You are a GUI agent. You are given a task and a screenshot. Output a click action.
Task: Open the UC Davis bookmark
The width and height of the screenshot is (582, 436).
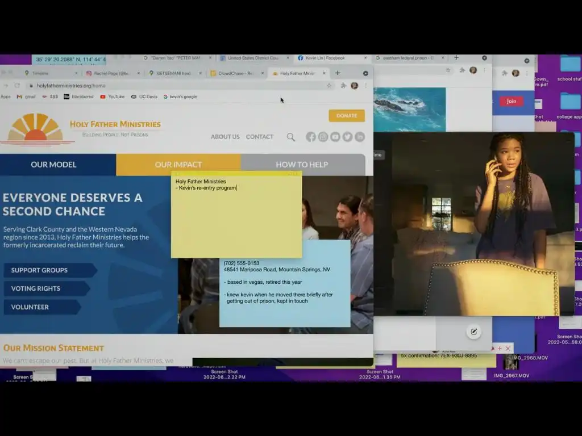(144, 97)
